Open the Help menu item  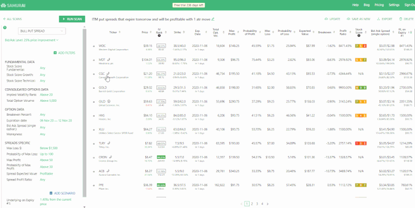[356, 5]
